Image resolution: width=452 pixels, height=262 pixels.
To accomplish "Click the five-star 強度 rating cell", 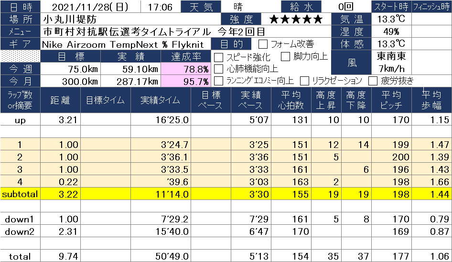I will click(x=296, y=20).
